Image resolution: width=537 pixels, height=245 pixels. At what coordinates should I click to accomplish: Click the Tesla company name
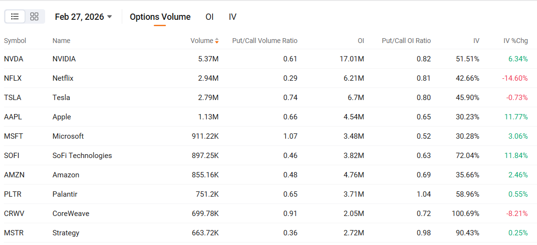pos(61,98)
